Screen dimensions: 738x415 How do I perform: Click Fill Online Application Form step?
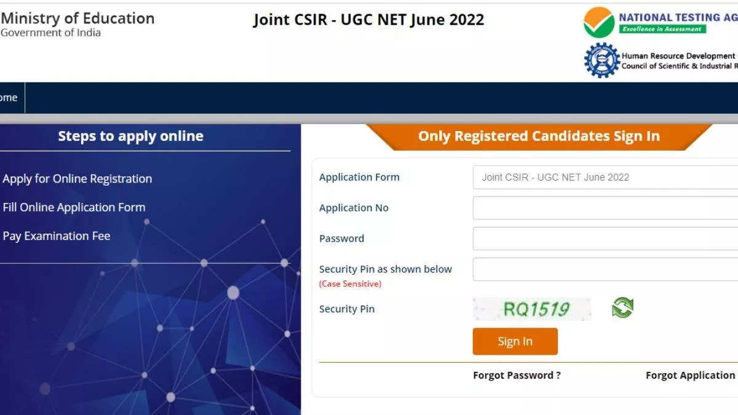[x=74, y=207]
